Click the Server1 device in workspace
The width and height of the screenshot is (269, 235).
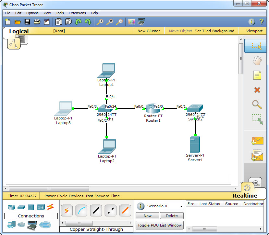195,144
